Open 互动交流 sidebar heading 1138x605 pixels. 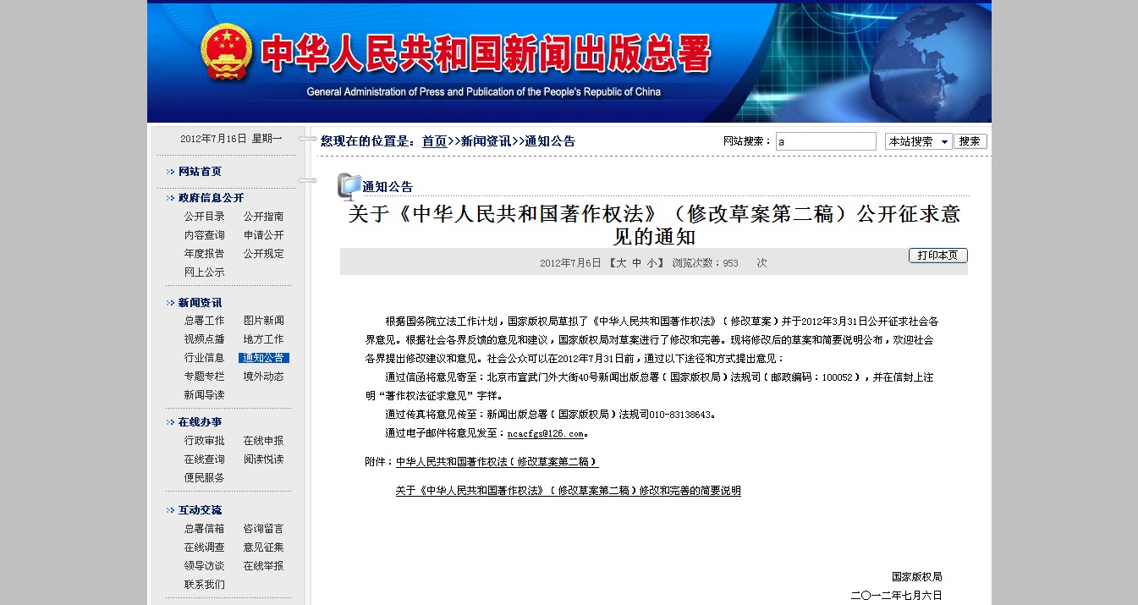(x=200, y=510)
